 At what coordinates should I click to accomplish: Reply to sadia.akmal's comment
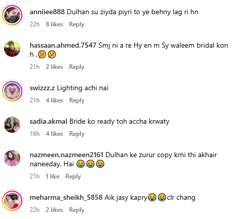[x=77, y=134]
